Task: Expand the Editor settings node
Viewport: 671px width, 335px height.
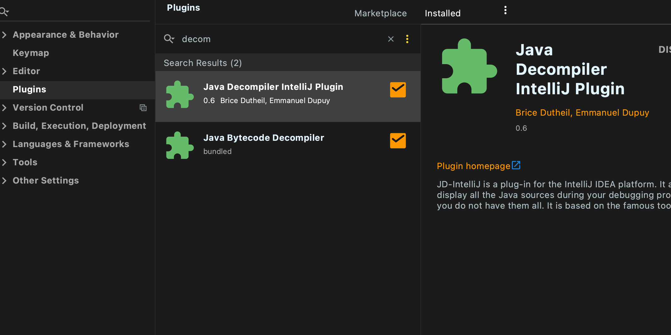Action: (4, 71)
